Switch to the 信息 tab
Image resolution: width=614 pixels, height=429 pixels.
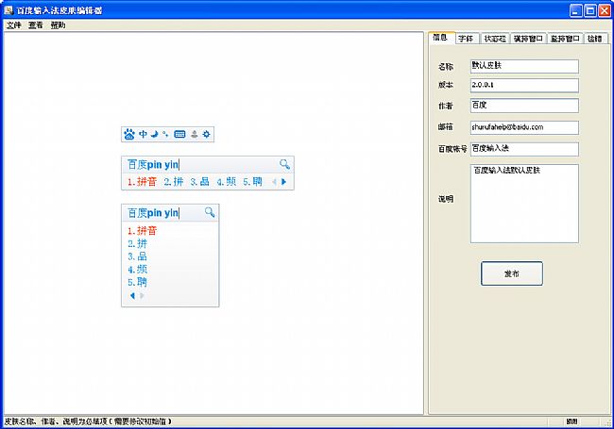pyautogui.click(x=441, y=38)
